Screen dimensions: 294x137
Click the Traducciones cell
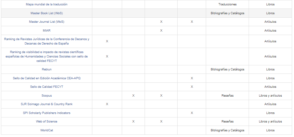click(227, 4)
